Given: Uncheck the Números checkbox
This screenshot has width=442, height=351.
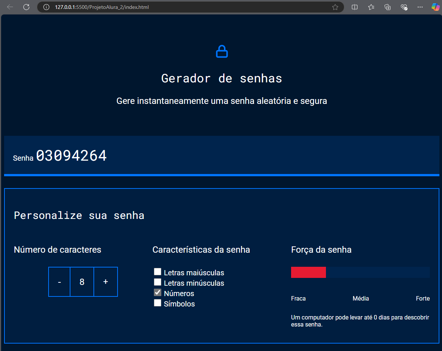Looking at the screenshot, I should pyautogui.click(x=158, y=293).
